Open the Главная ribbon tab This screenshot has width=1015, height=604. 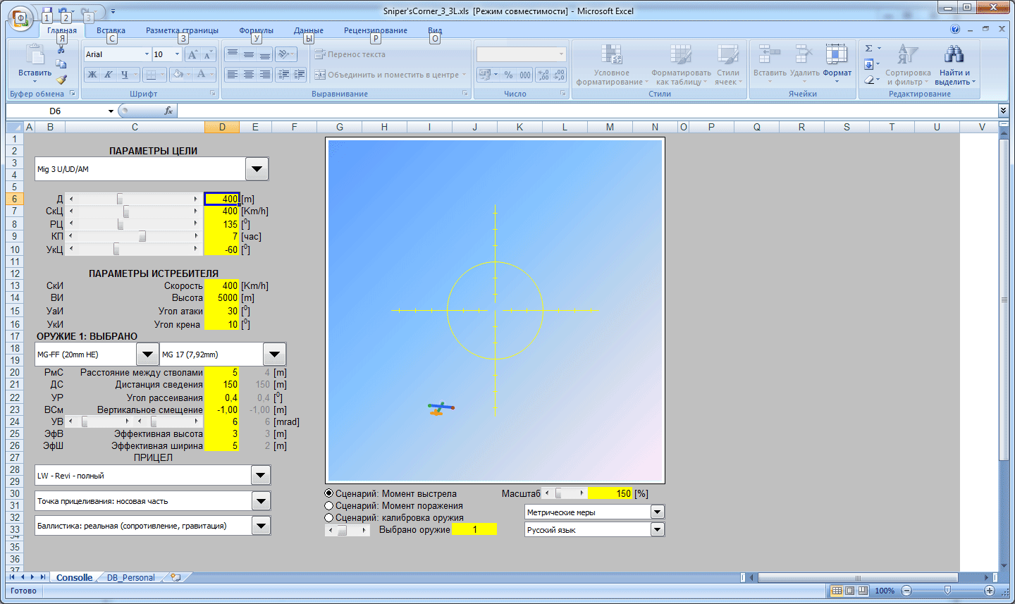pos(62,30)
